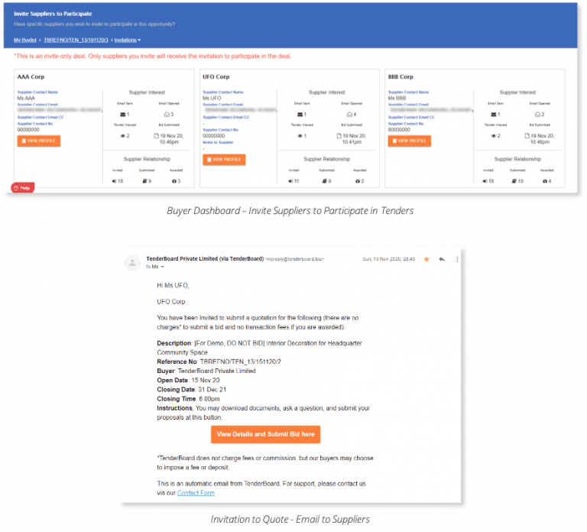Click the submitted icon in UFO Corp relationship
Image resolution: width=587 pixels, height=532 pixels.
(x=325, y=181)
